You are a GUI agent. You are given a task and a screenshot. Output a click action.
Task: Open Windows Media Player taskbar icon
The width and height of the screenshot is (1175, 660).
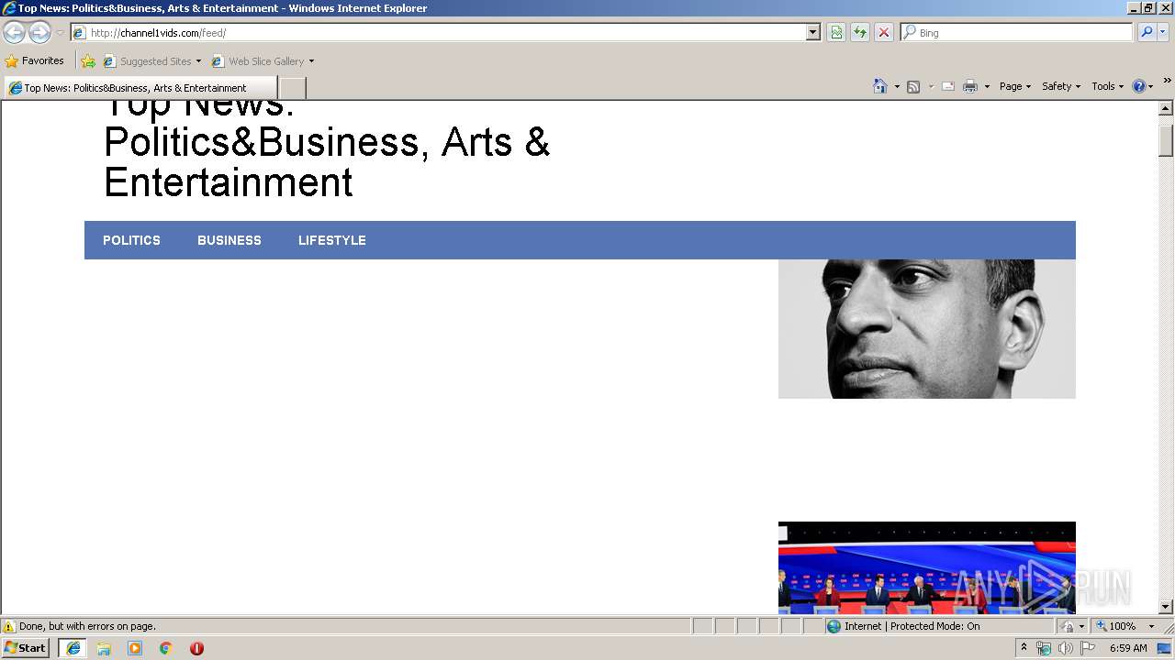click(x=135, y=648)
